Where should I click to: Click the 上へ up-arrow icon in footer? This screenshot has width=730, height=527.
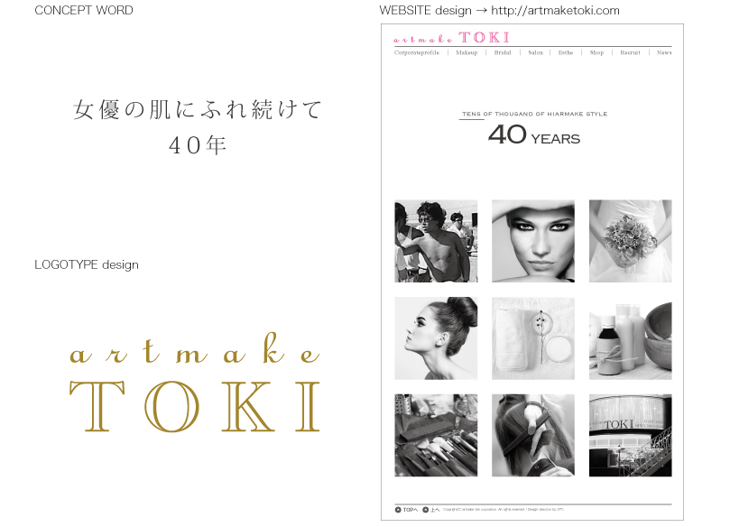[x=425, y=511]
